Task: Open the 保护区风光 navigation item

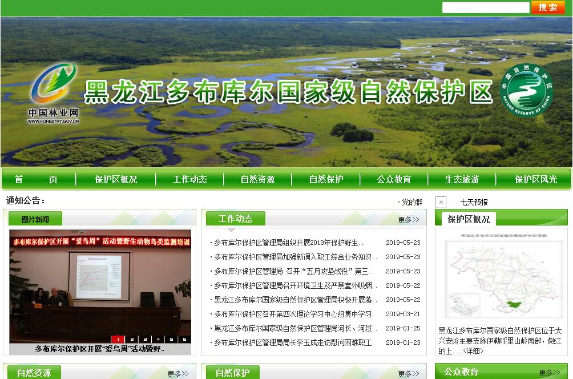Action: coord(535,179)
